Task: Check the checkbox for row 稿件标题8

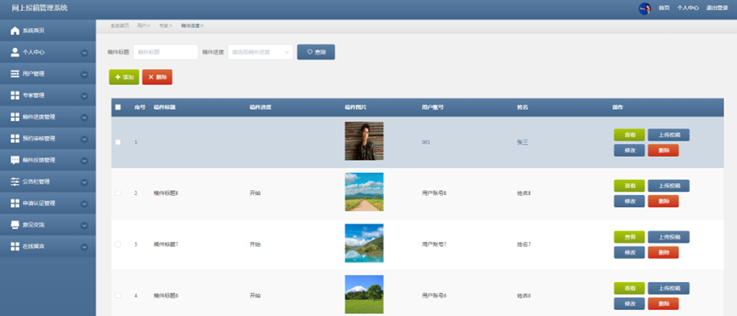Action: 118,193
